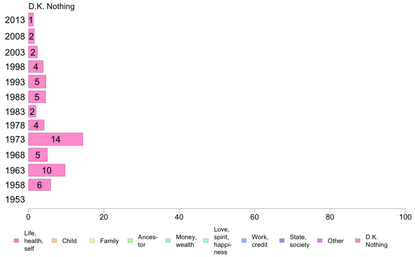Click the D.K. Nothing chart title
Viewport: 415px width, 257px height.
[x=52, y=6]
